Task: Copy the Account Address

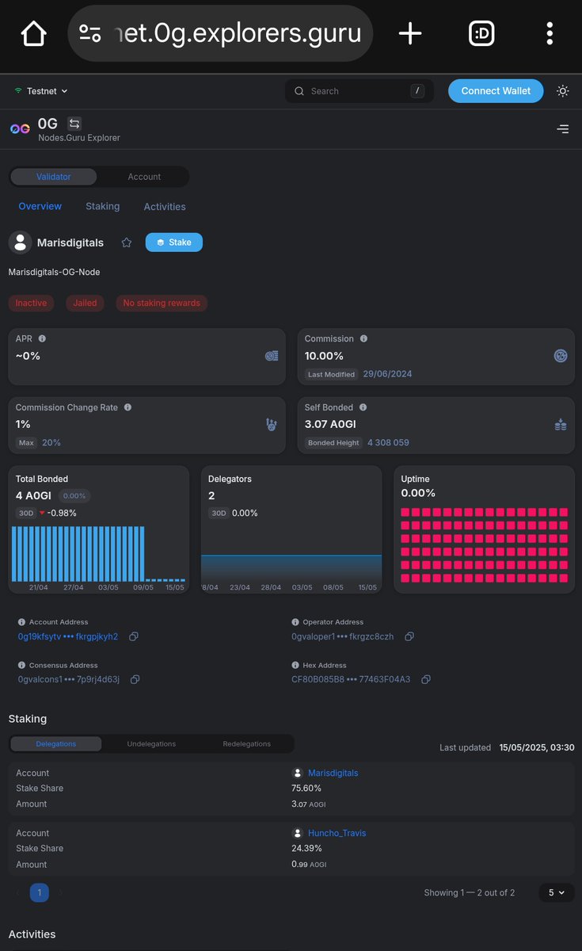Action: pos(134,636)
